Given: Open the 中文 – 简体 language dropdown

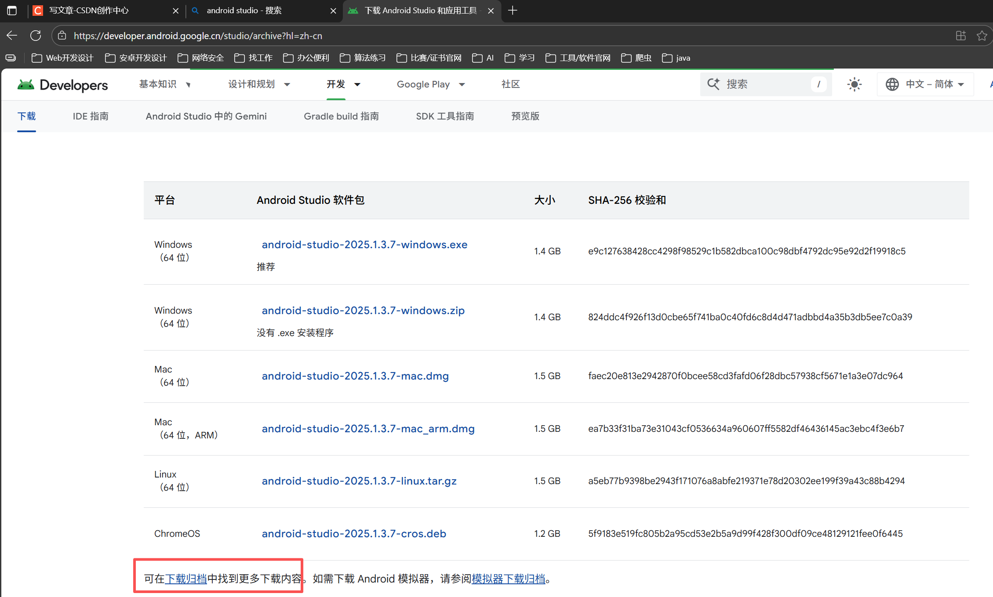Looking at the screenshot, I should pos(925,84).
